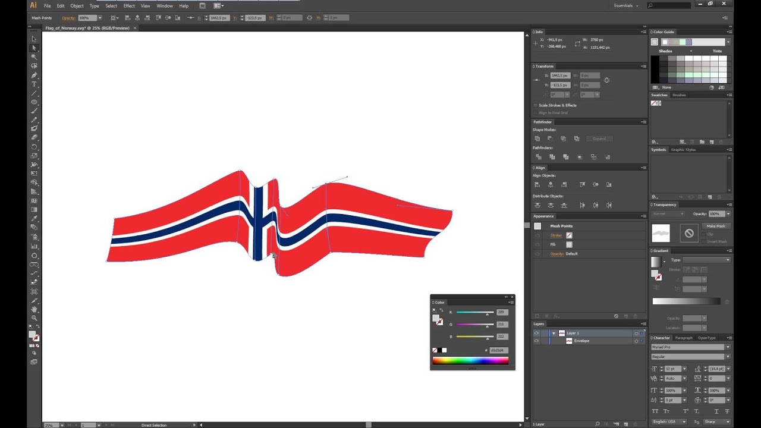Click the Unite shape mode icon
The width and height of the screenshot is (761, 428).
click(x=537, y=139)
